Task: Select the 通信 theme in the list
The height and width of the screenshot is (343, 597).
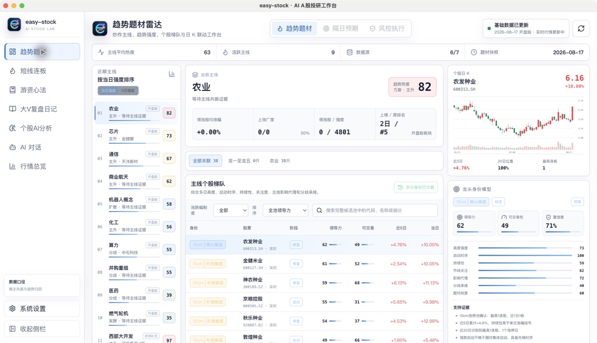Action: [136, 158]
